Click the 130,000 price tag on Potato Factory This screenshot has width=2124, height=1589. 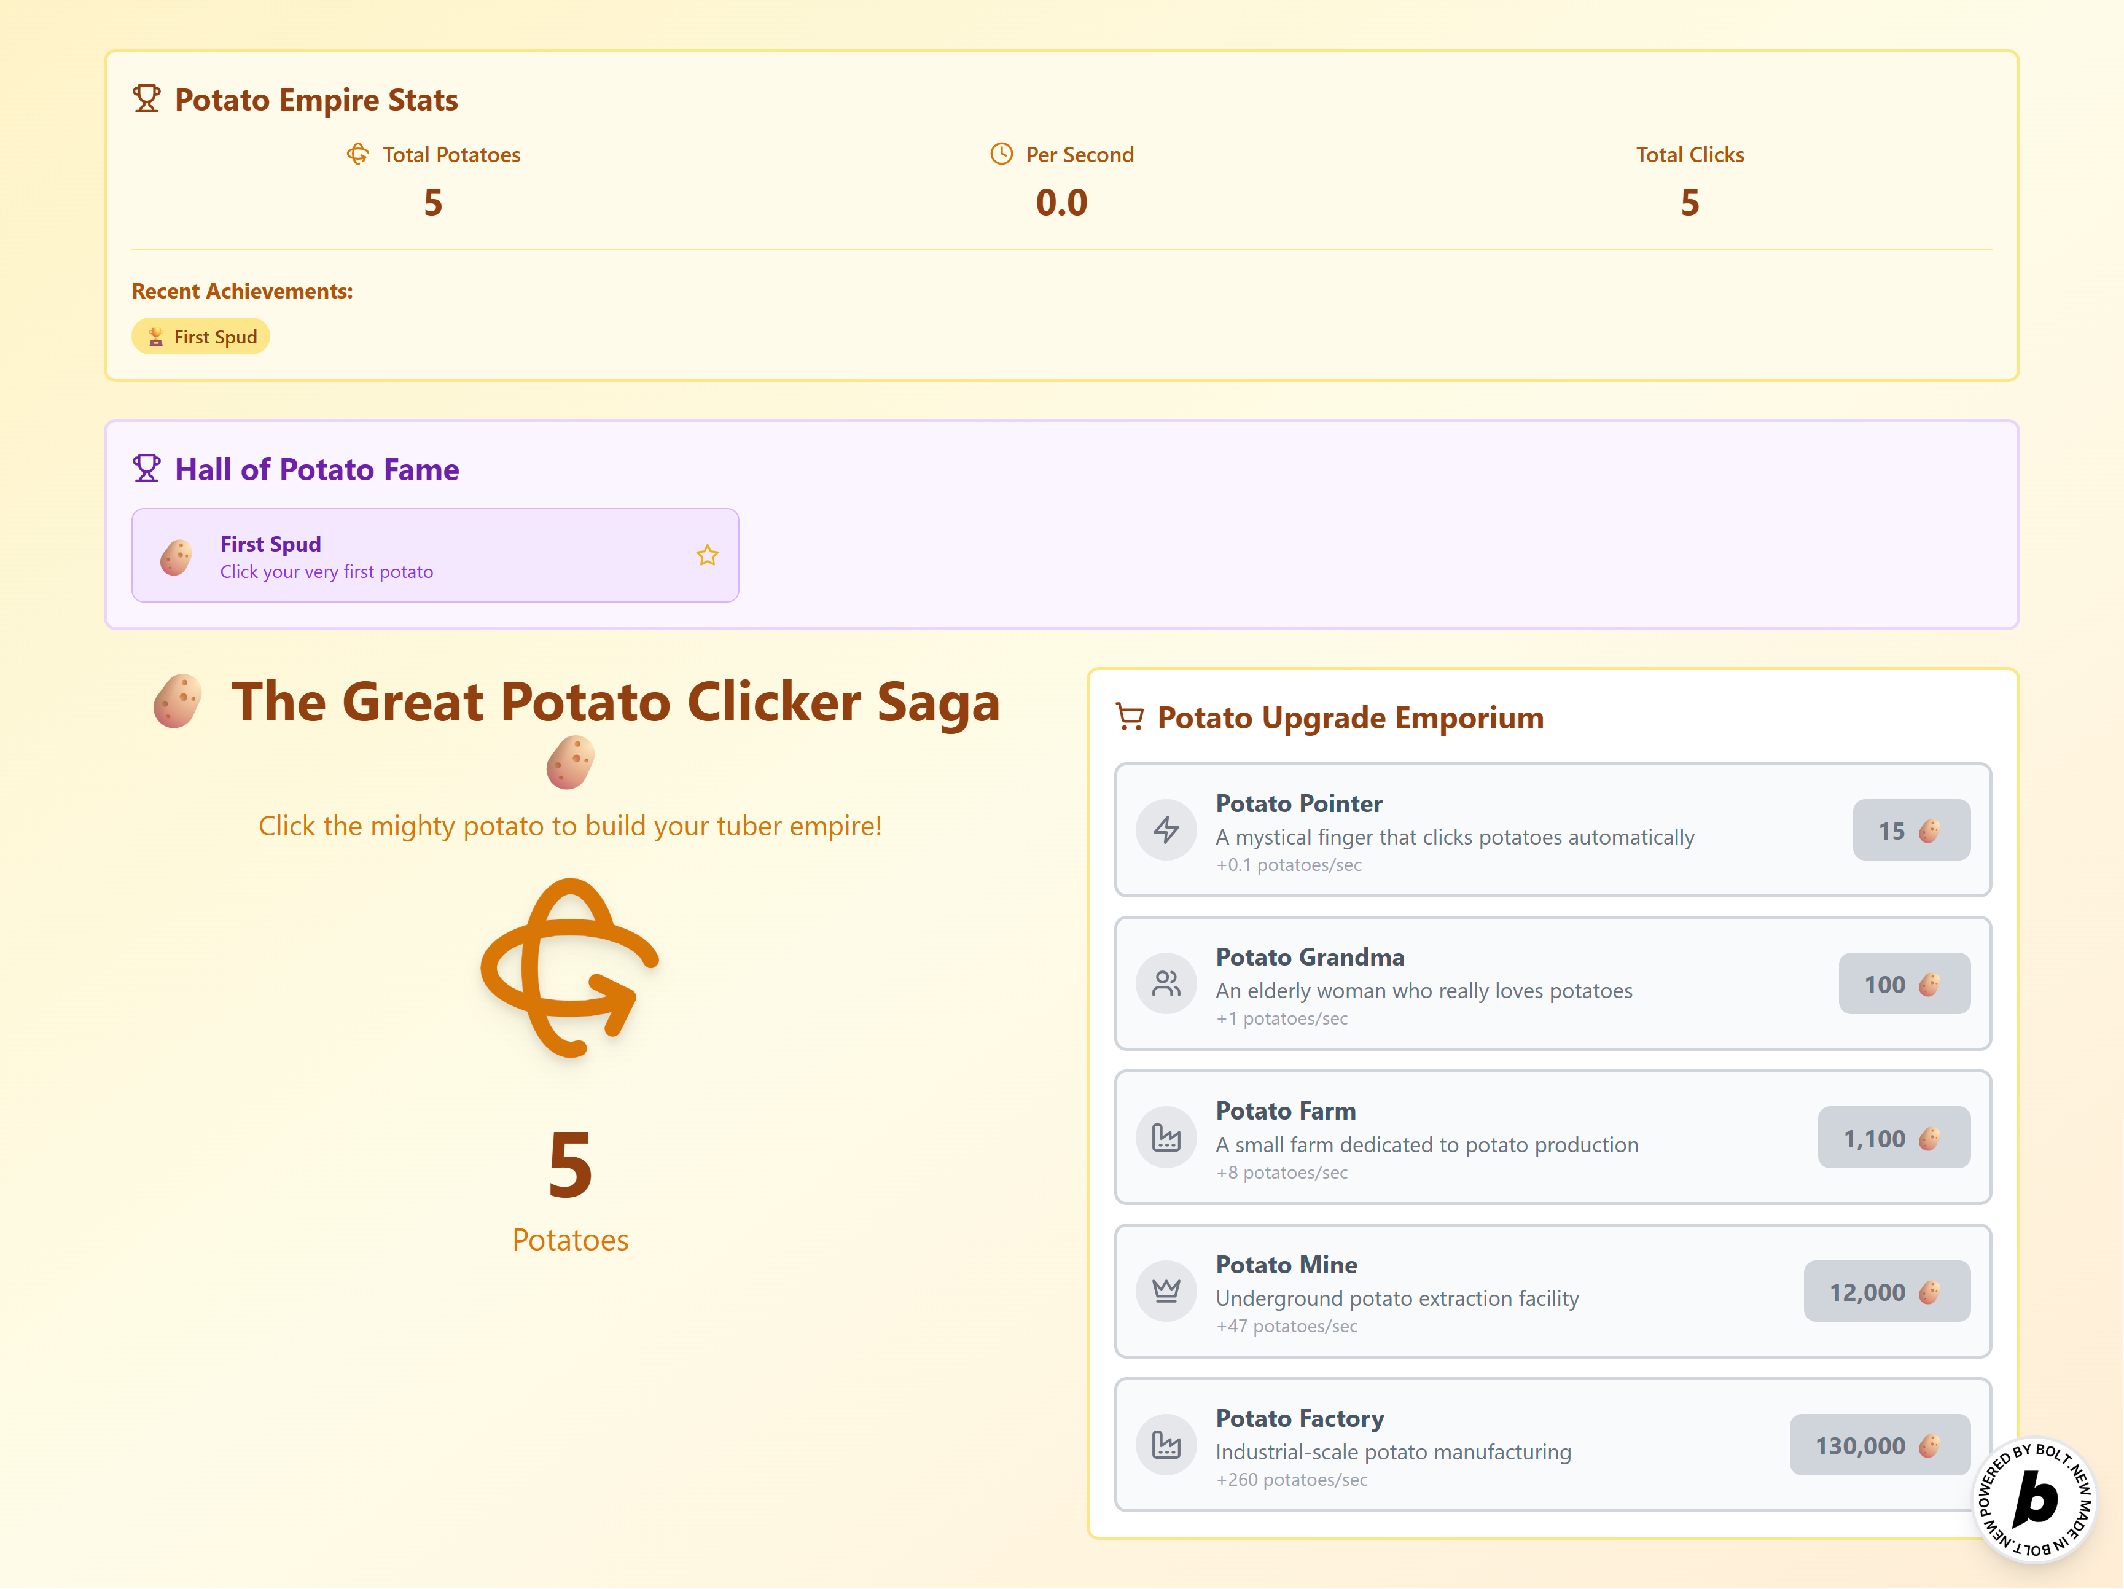(1879, 1444)
